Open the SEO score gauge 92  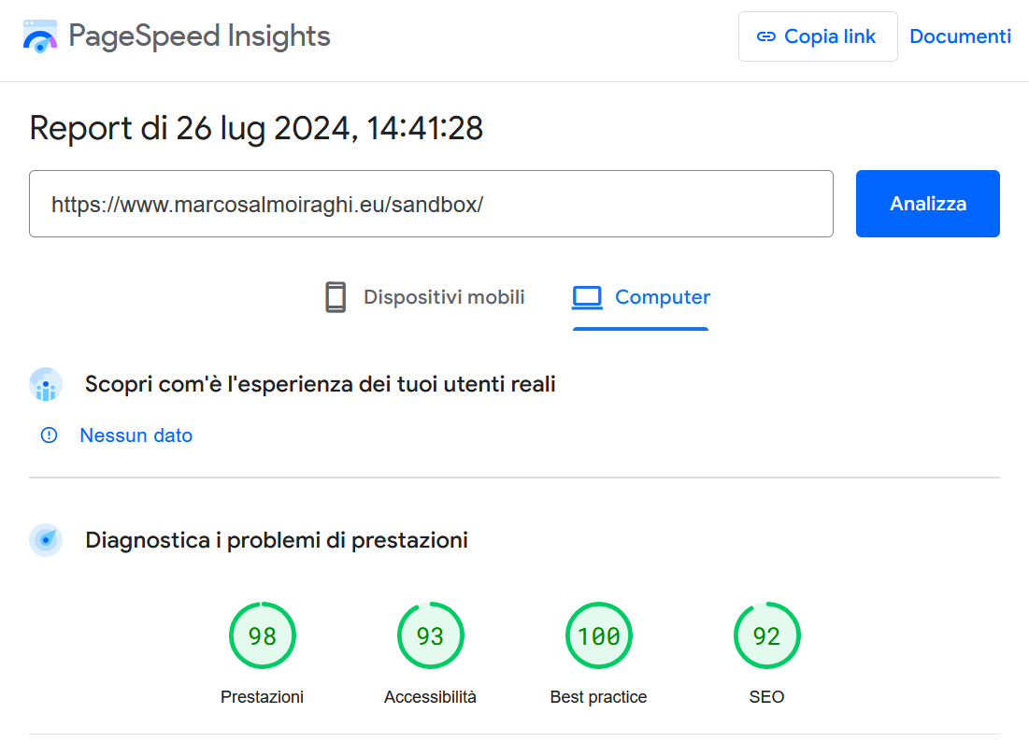(x=766, y=635)
